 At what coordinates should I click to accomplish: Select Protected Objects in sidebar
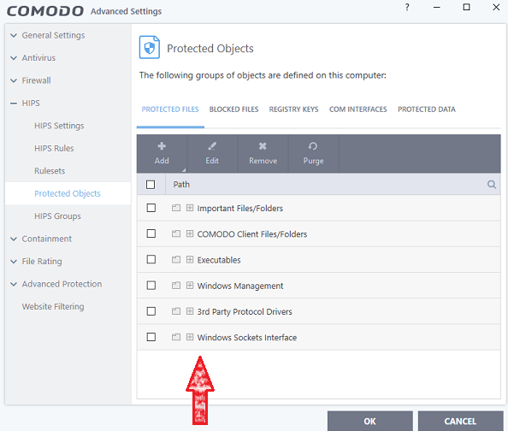click(68, 193)
